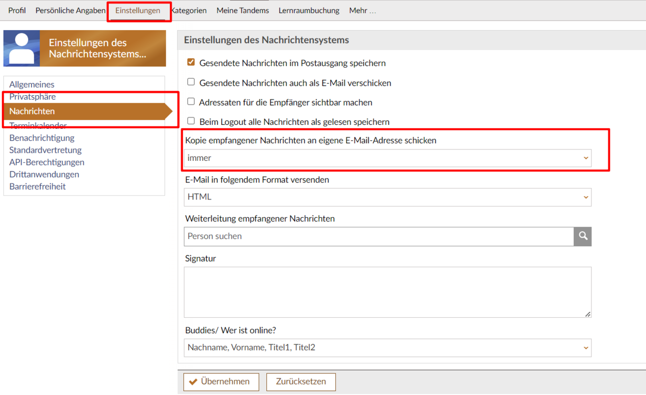The height and width of the screenshot is (395, 646).
Task: Click the Zurücksetzen button
Action: (301, 381)
